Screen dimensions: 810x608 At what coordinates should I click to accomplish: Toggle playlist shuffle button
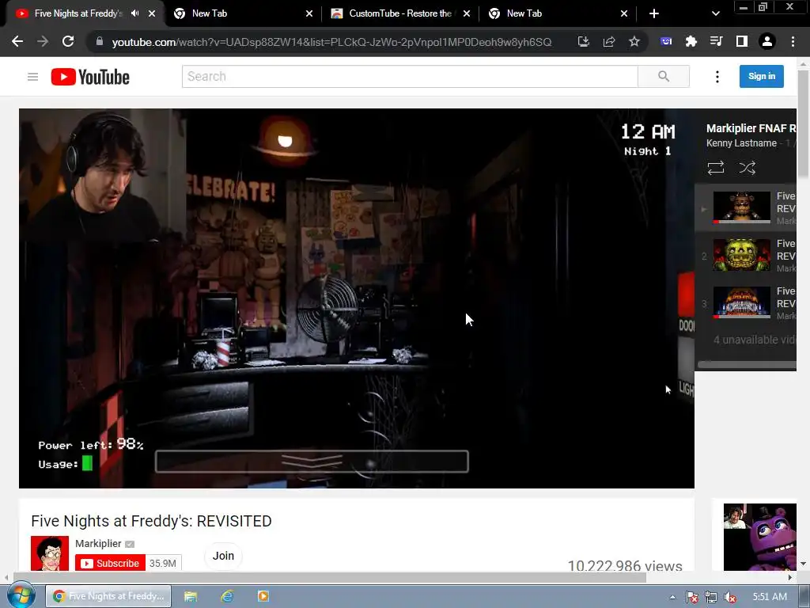(x=747, y=168)
